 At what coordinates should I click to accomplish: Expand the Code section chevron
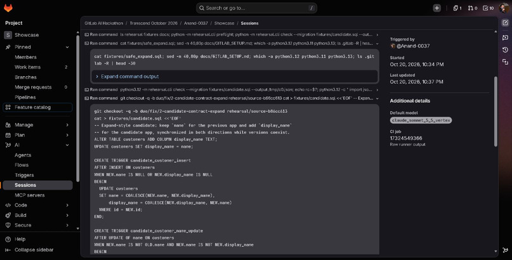tap(67, 205)
